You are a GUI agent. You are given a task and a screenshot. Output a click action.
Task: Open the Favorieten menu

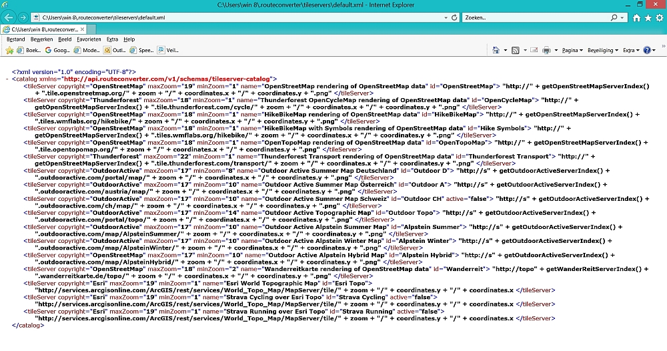point(89,39)
